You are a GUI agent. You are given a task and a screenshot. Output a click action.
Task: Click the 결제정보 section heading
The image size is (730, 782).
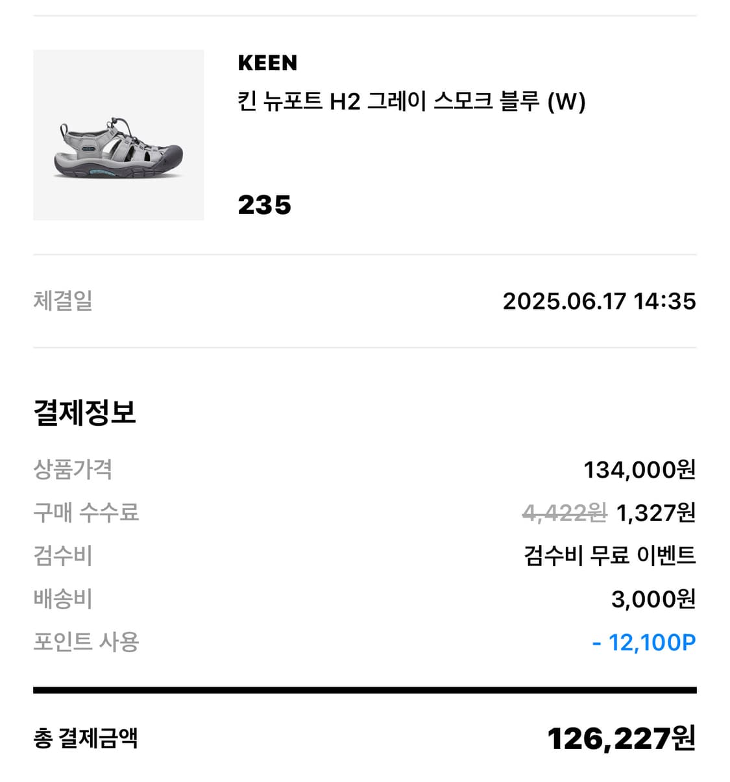[84, 413]
